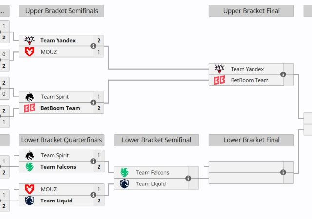Image resolution: width=312 pixels, height=219 pixels.
Task: View info for MOUZ vs Team Liquid match
Action: click(x=93, y=195)
